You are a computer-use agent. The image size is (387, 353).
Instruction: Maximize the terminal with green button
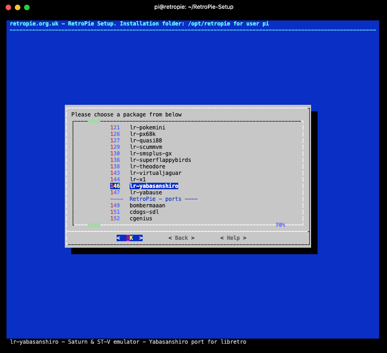(x=27, y=7)
